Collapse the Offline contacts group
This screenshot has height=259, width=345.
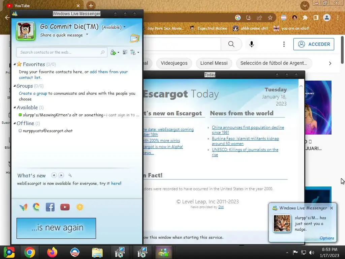pyautogui.click(x=14, y=123)
